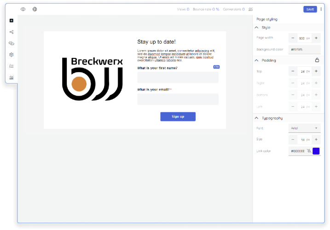Image resolution: width=330 pixels, height=230 pixels.
Task: Increase font Size with plus button
Action: (316, 140)
